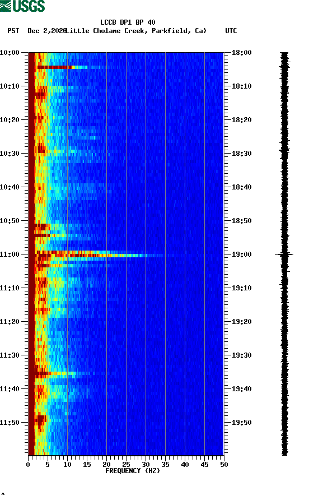Click the '30' frequency axis tick label
Screen dimensions: 309x500
[x=146, y=465]
